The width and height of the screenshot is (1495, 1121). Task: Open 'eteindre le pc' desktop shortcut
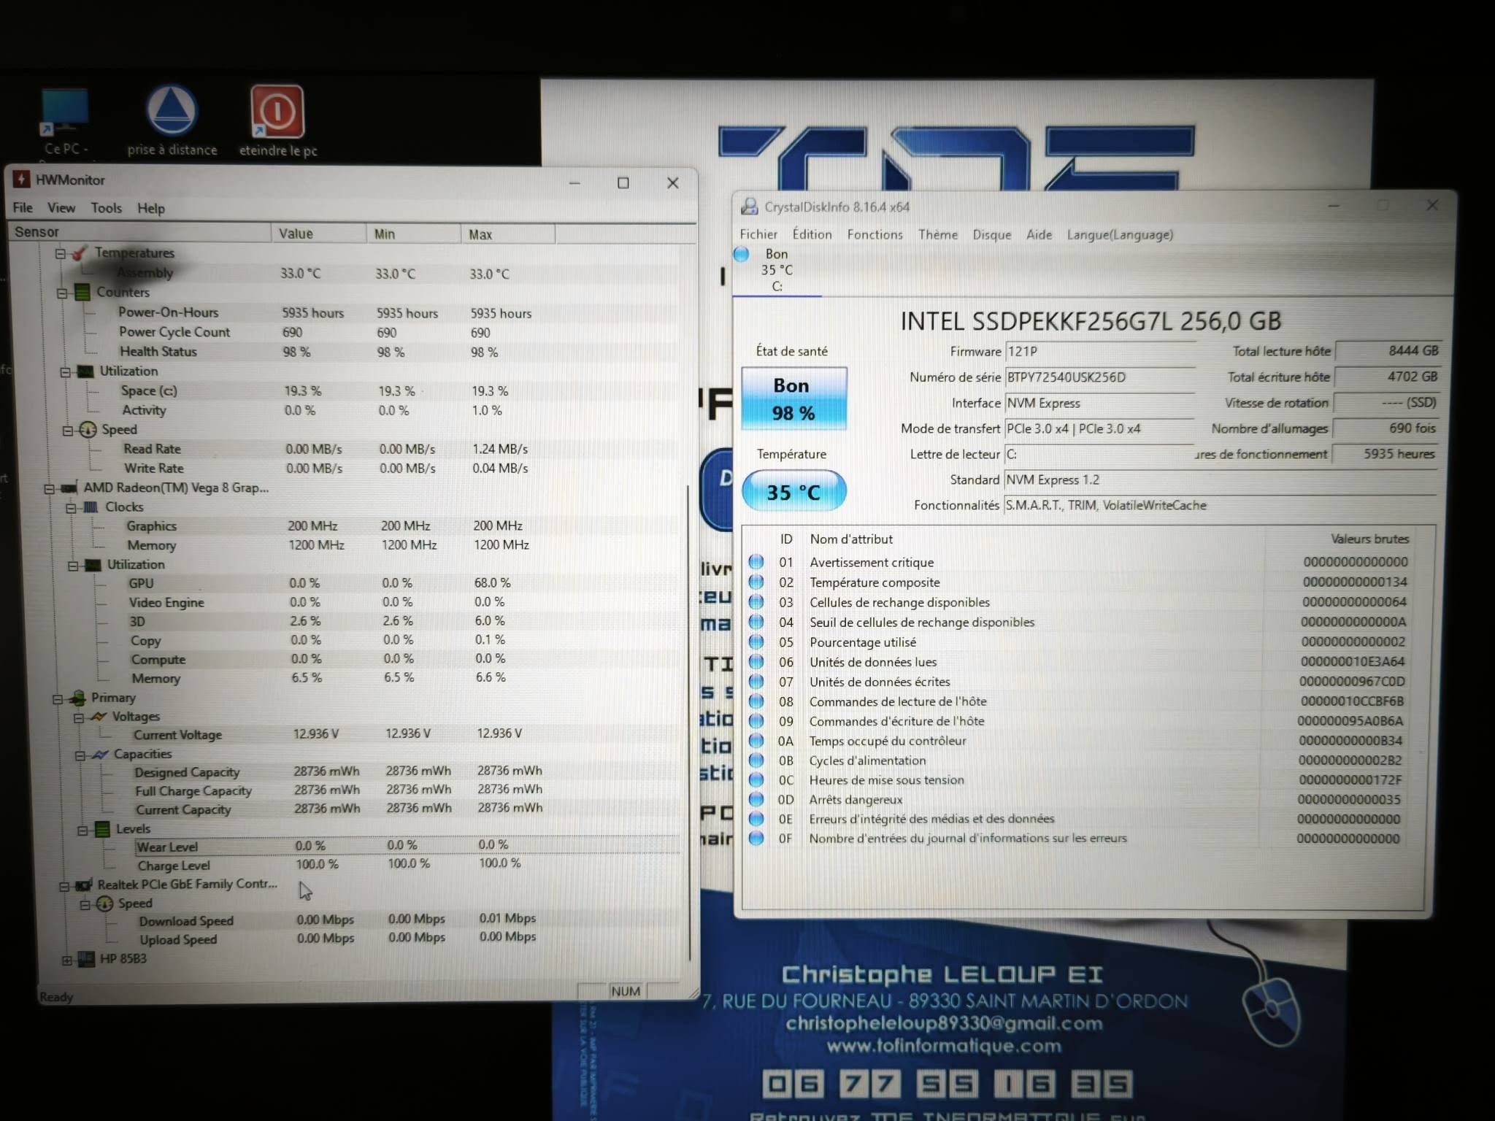tap(277, 111)
